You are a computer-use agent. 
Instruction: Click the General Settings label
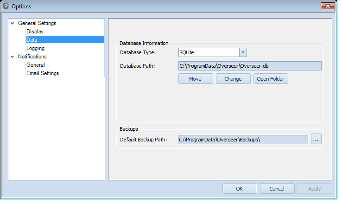coord(37,23)
